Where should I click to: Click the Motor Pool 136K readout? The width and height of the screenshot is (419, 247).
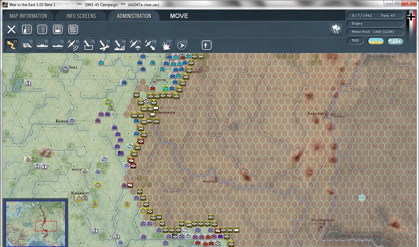pyautogui.click(x=375, y=32)
